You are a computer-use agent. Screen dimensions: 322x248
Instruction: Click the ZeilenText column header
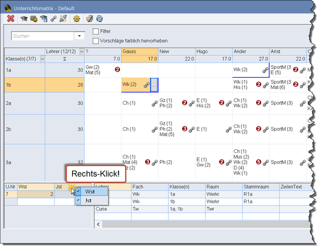[295, 187]
